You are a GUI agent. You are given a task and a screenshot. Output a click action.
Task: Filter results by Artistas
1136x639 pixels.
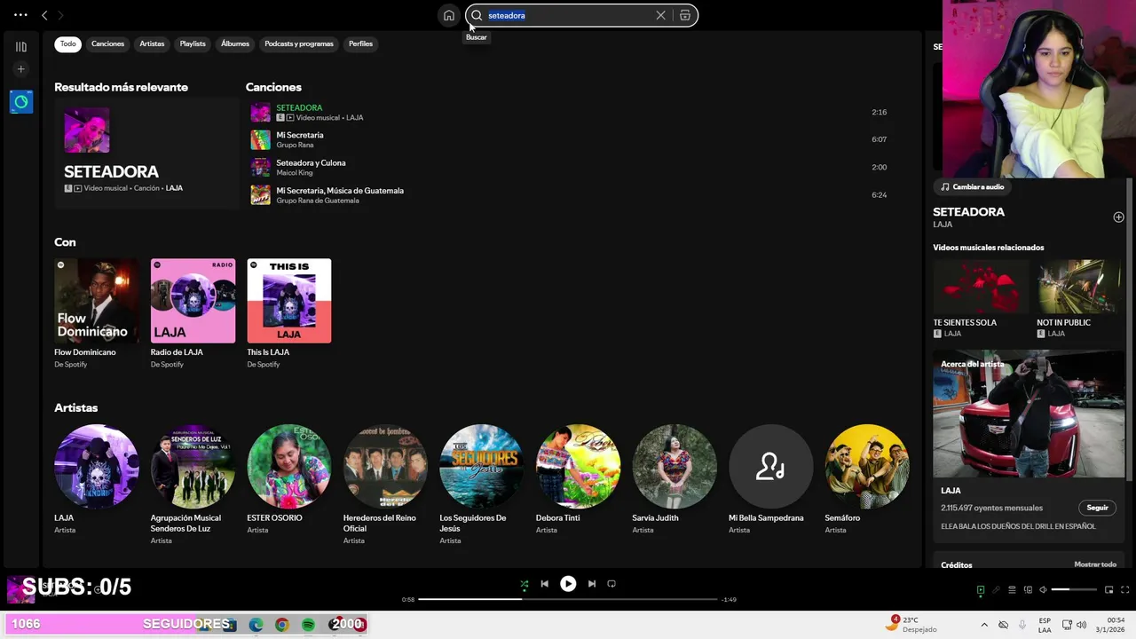coord(152,43)
